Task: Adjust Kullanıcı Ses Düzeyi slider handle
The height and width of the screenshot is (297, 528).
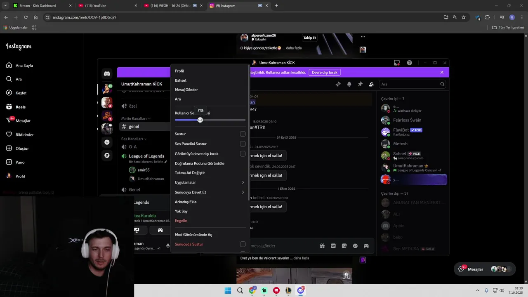Action: 200,120
